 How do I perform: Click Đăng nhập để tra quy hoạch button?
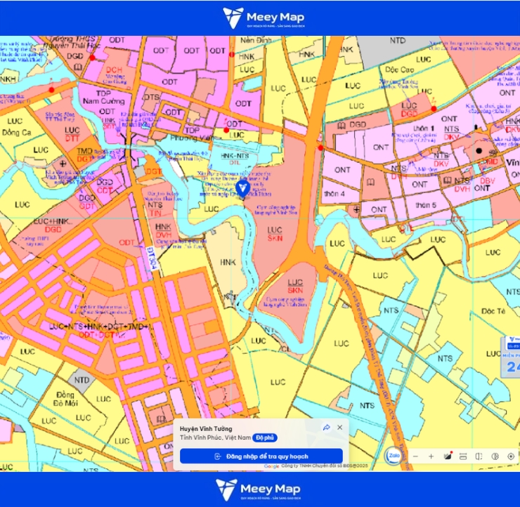[x=261, y=456]
